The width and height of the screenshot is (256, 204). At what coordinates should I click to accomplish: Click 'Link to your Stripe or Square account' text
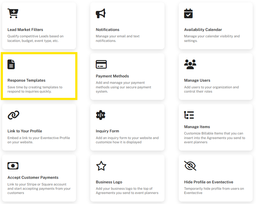pos(39,189)
